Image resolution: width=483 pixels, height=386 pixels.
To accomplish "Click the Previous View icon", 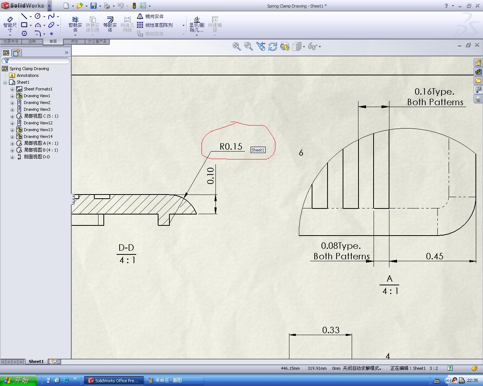I will pyautogui.click(x=261, y=46).
